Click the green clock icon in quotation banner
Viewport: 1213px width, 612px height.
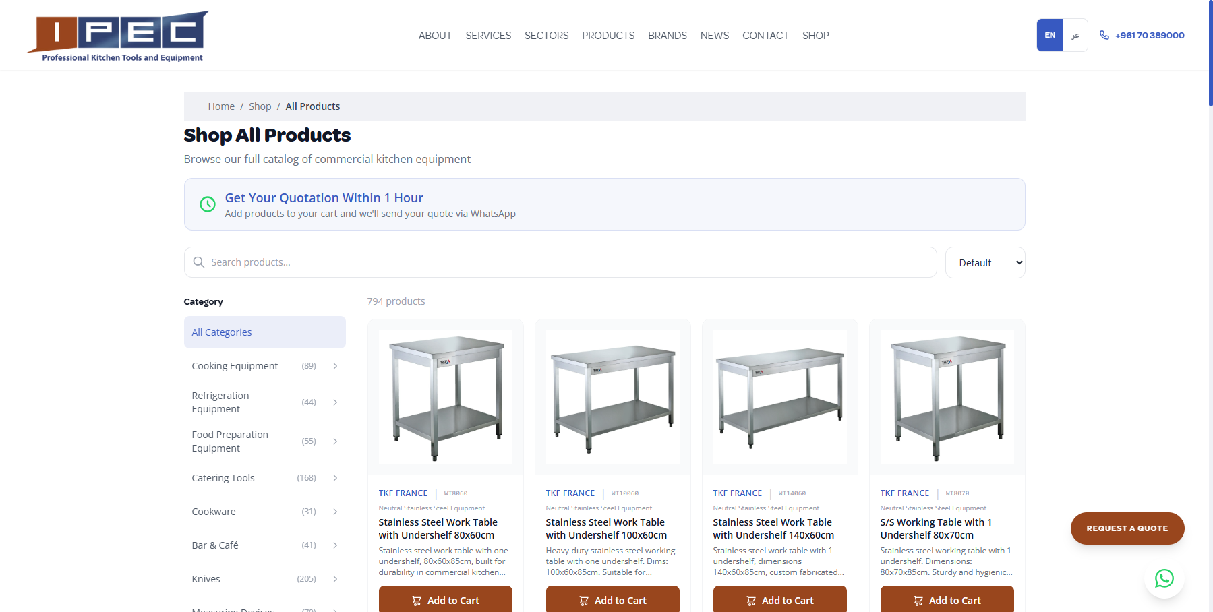point(207,204)
